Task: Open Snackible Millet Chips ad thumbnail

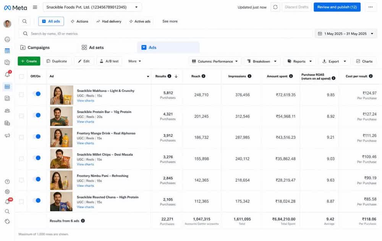Action: tap(62, 159)
